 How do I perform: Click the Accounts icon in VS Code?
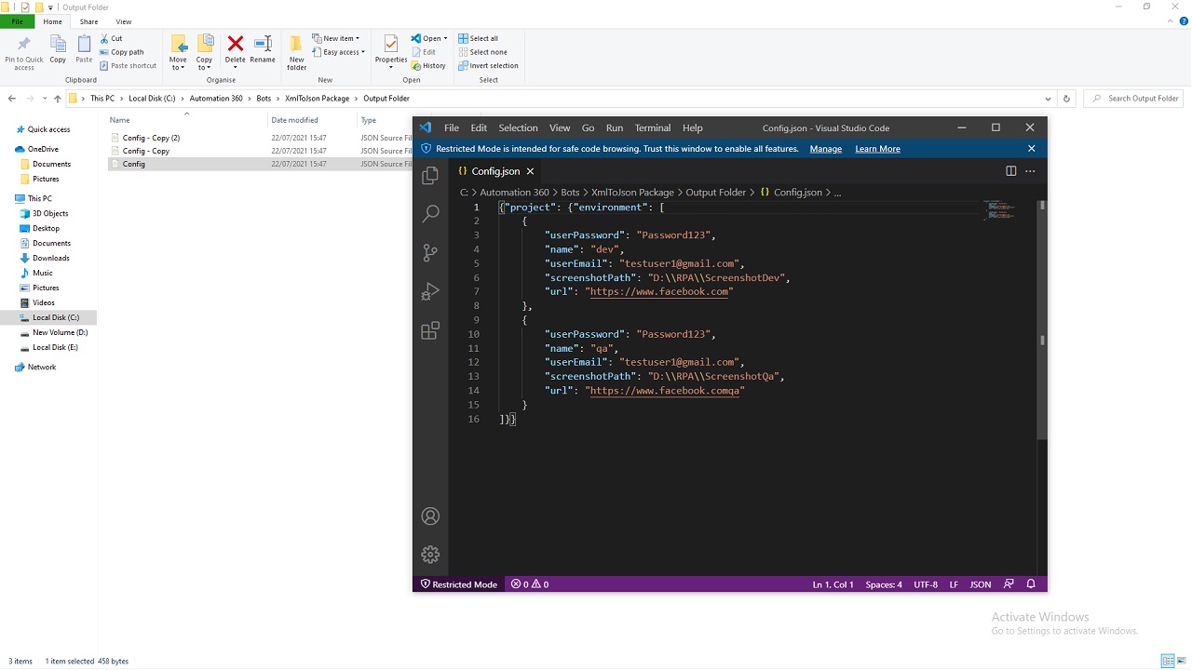430,516
